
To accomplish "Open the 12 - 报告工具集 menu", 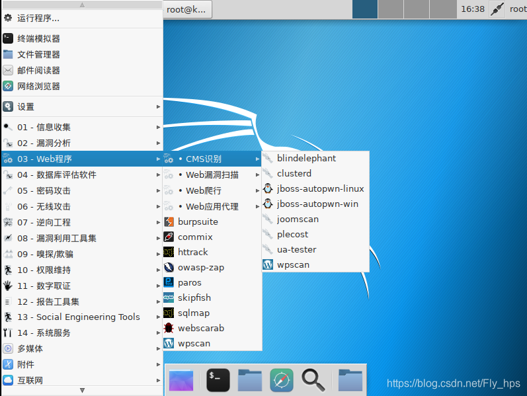I will (x=82, y=301).
